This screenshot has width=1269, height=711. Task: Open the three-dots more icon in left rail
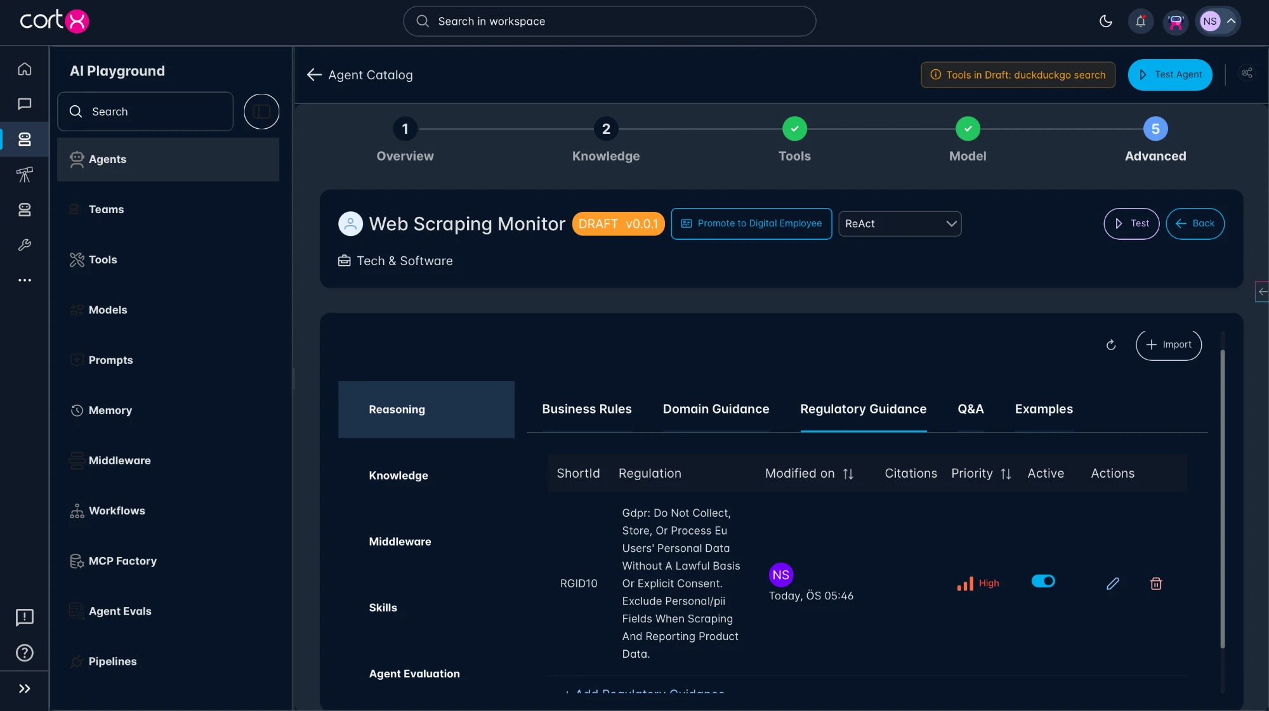(25, 280)
